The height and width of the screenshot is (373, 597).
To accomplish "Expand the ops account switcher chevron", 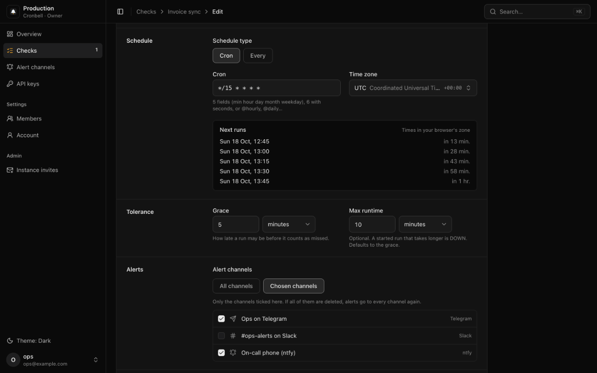I will [x=96, y=360].
